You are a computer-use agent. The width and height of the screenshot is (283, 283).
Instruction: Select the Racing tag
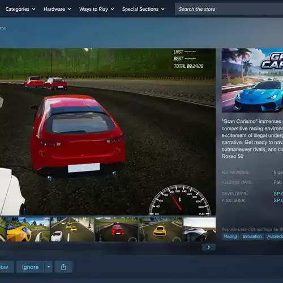click(x=230, y=236)
